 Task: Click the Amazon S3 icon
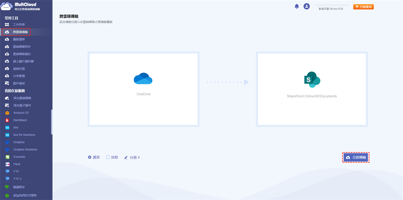7,113
